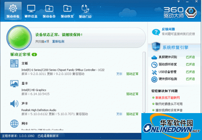This screenshot has width=202, height=140.
Task: Click the 硬件损坏检测 gear icon
Action: 154,79
